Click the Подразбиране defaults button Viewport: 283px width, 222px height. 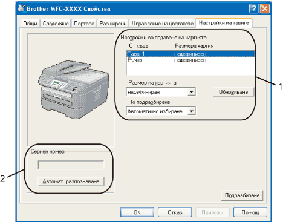point(242,195)
